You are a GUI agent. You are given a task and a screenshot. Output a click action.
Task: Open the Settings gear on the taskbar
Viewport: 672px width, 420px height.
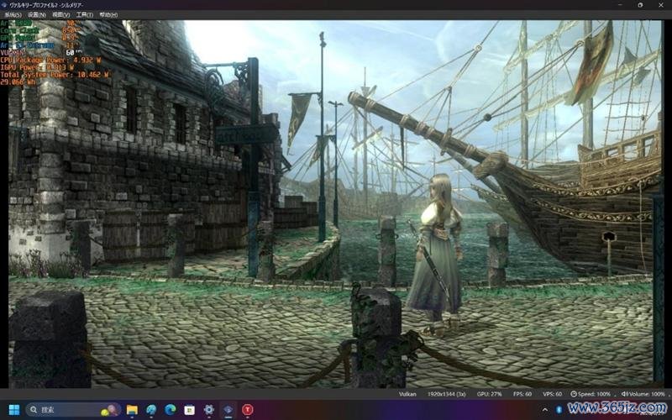coord(208,410)
